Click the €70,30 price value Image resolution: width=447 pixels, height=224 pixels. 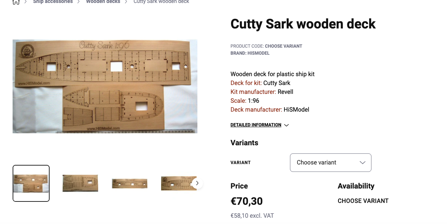click(x=247, y=201)
